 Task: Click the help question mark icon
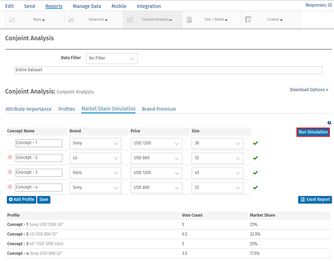329,123
